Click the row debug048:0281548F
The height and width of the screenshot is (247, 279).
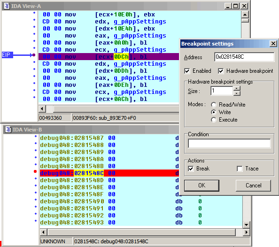[x=109, y=194]
